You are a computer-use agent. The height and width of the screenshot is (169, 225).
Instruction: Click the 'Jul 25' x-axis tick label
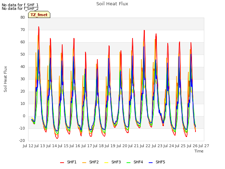point(180,146)
